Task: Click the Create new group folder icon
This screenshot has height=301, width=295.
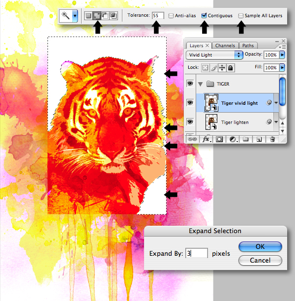Action: pos(246,139)
